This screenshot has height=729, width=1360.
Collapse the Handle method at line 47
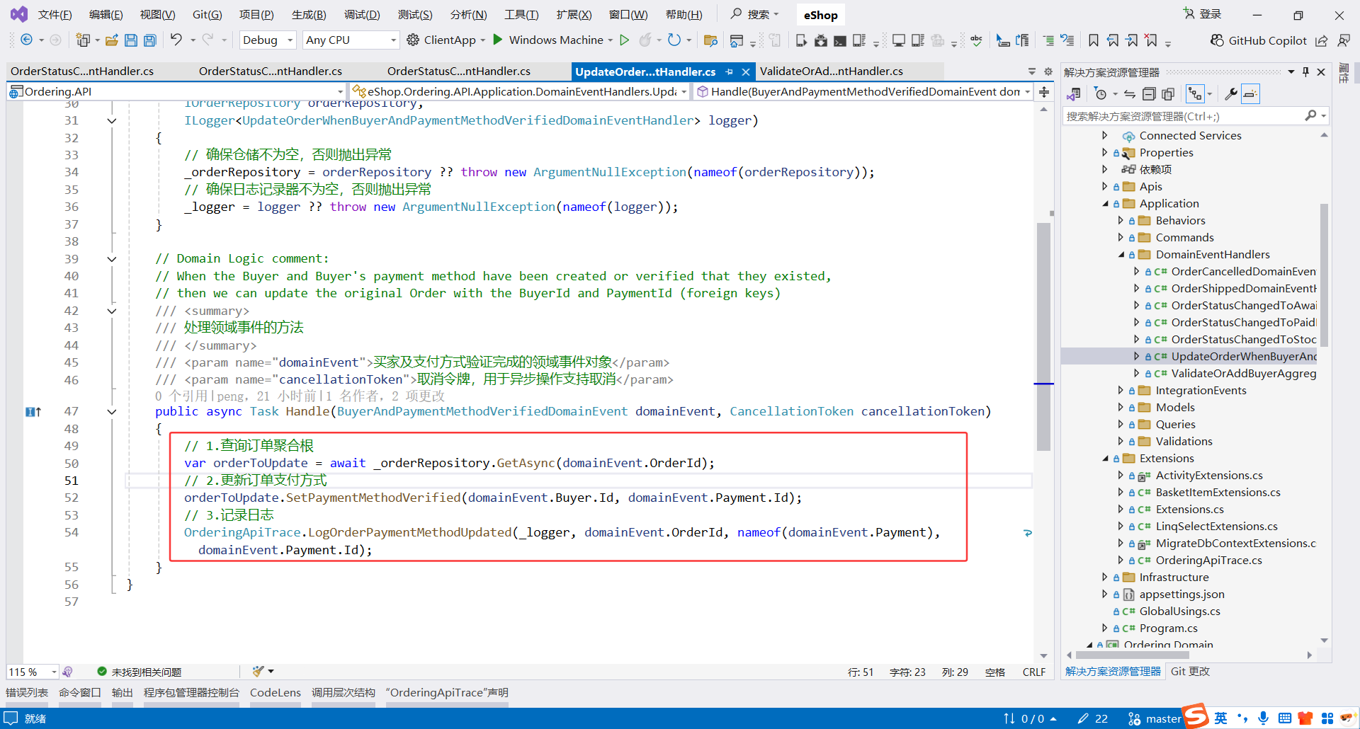tap(112, 412)
